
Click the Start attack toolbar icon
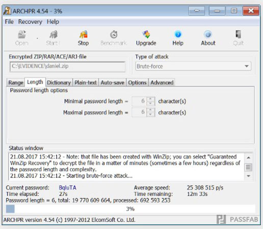54,35
